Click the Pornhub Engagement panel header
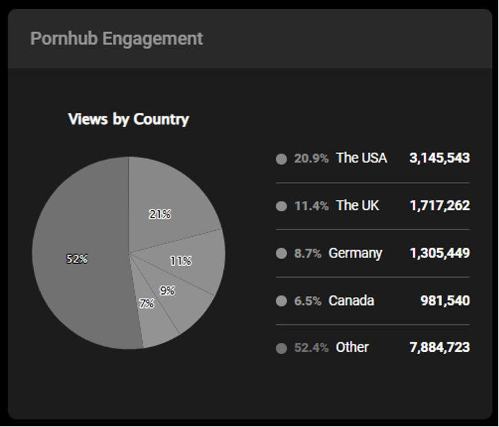 coord(116,39)
